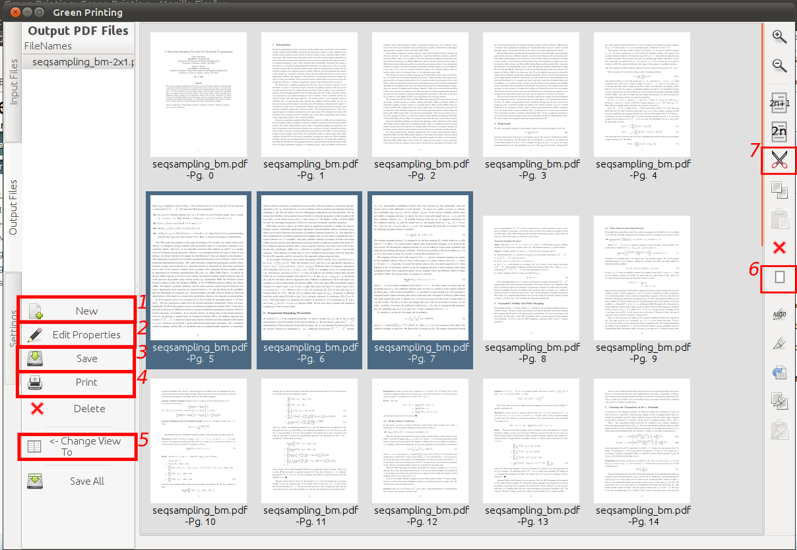Delete selected pages with the red X icon
Viewport: 797px width, 550px height.
[x=780, y=247]
